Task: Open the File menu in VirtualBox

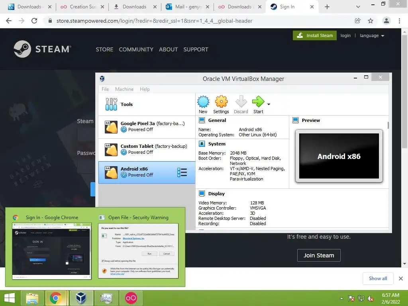Action: [105, 89]
